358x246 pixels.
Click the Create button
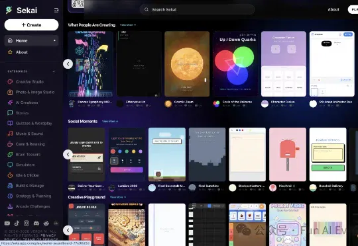point(32,25)
